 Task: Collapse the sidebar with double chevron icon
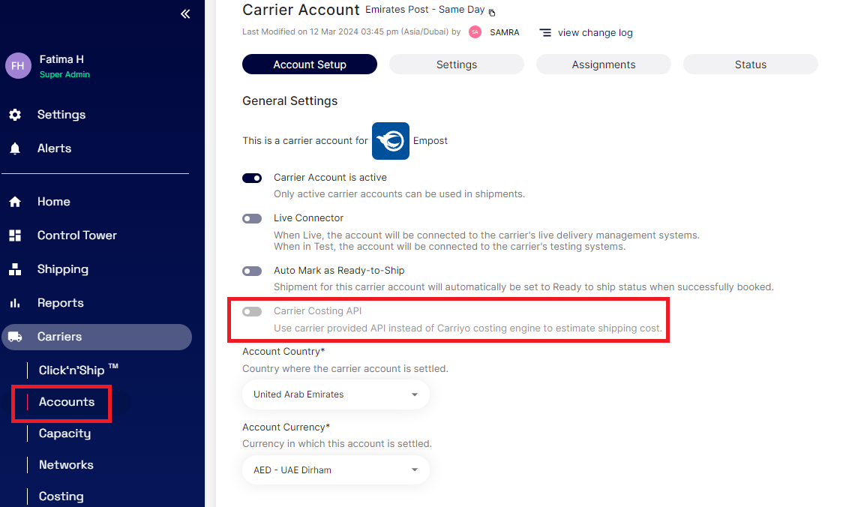185,14
